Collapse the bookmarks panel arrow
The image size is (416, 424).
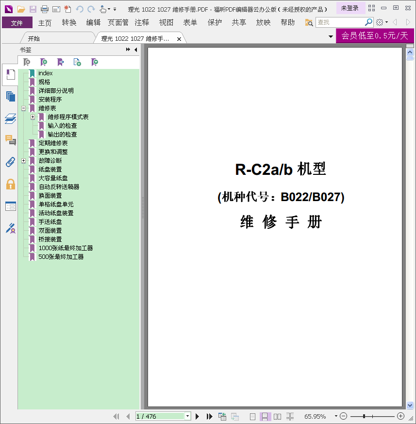[136, 50]
